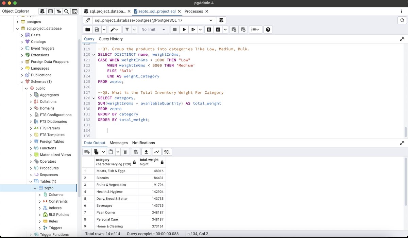Click the Save File floppy icon
The width and height of the screenshot is (408, 238).
pos(97,30)
